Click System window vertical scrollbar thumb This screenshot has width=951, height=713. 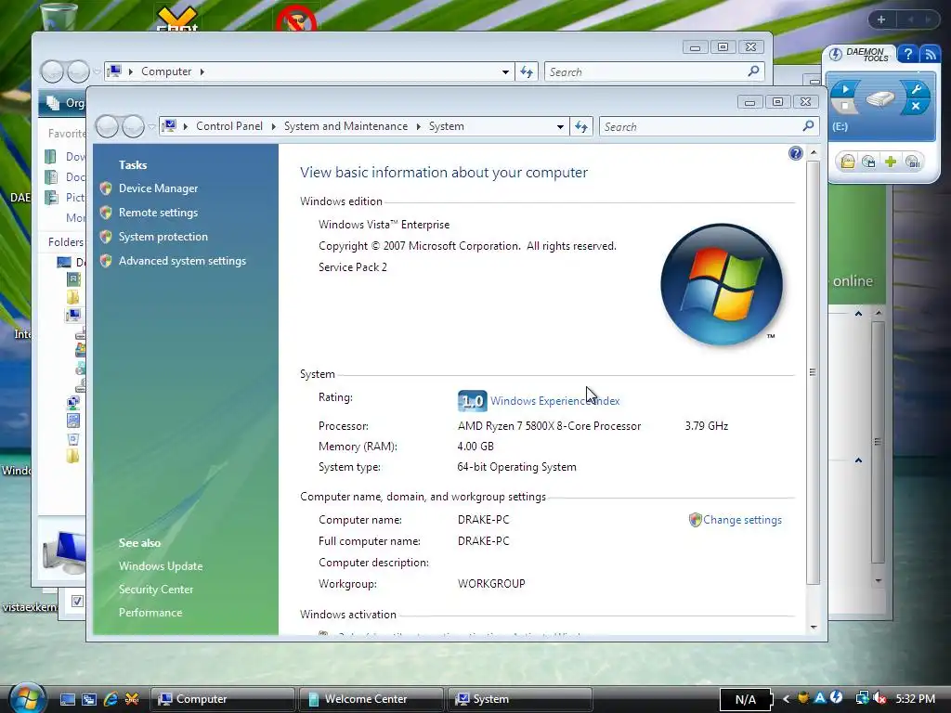click(x=813, y=372)
